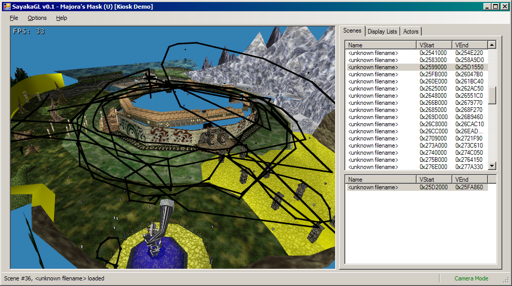Click the window resize grip in status bar
Screen dimensions: 512x286
(x=506, y=280)
